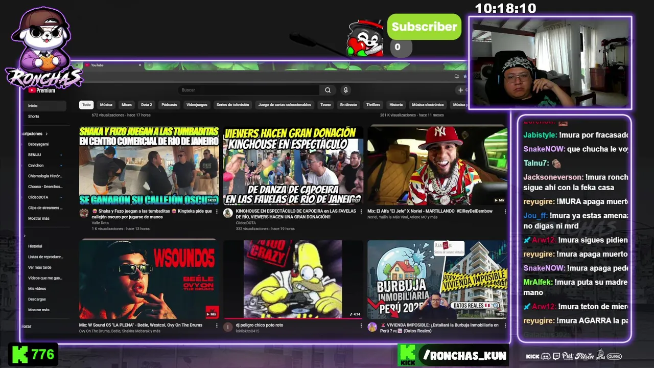Select Juego de cartas coleccionables chip

(285, 105)
